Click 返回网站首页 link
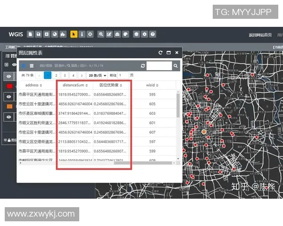The width and height of the screenshot is (283, 226). 260,35
